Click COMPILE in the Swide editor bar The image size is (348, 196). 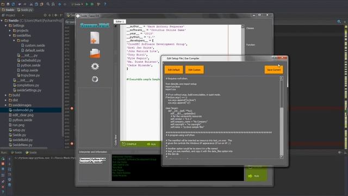[x=129, y=144]
